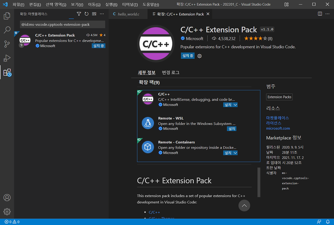Open the 도움말(H) menu
The height and width of the screenshot is (225, 334).
tap(151, 4)
